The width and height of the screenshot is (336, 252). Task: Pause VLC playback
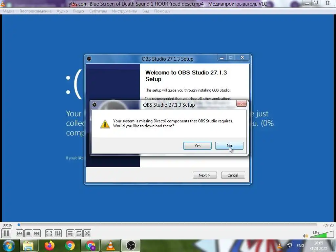[7, 233]
